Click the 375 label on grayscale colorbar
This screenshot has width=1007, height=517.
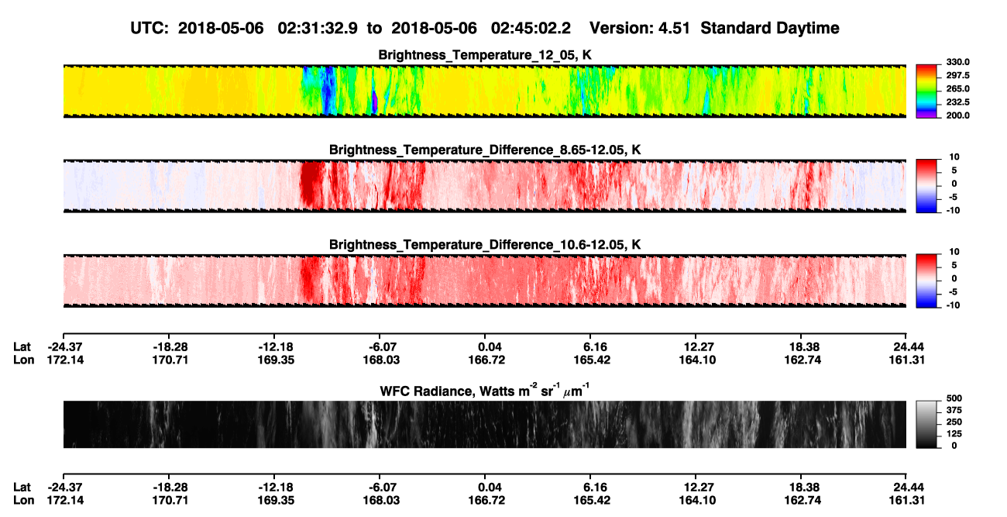[954, 412]
